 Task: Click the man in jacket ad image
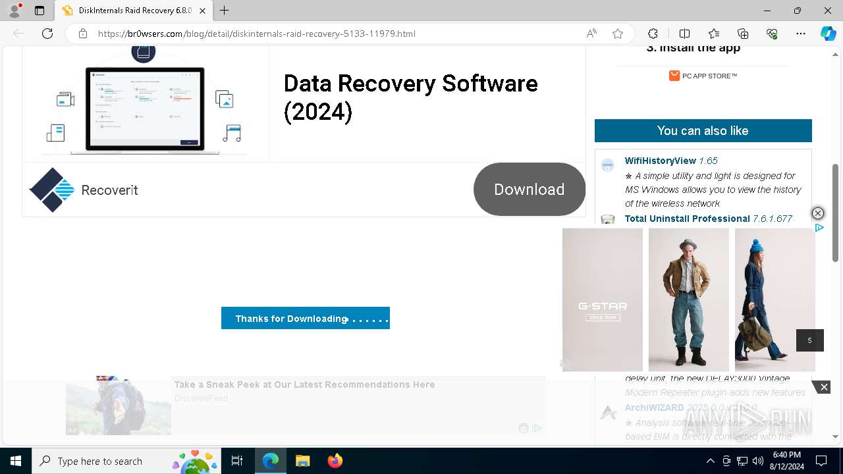688,300
